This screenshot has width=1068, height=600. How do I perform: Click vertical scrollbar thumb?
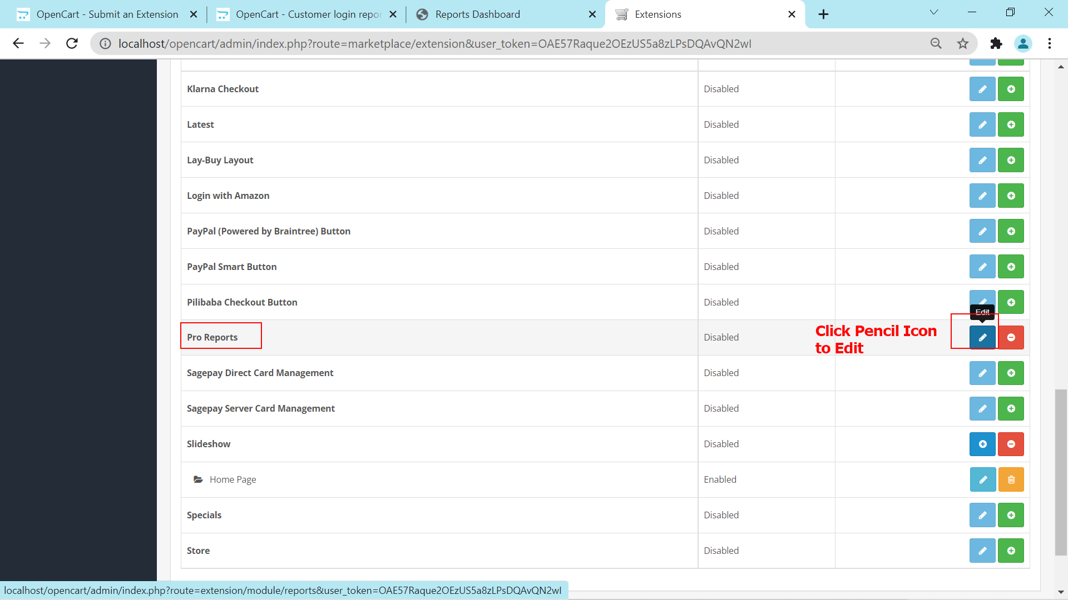pyautogui.click(x=1061, y=472)
